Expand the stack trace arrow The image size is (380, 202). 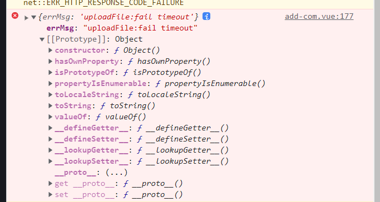(26, 18)
